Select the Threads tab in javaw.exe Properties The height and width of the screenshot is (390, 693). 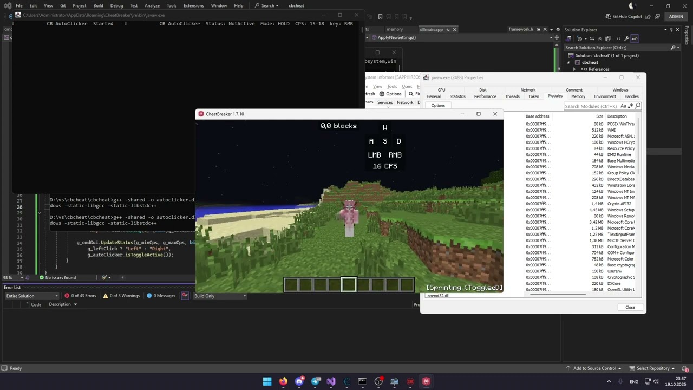coord(512,96)
